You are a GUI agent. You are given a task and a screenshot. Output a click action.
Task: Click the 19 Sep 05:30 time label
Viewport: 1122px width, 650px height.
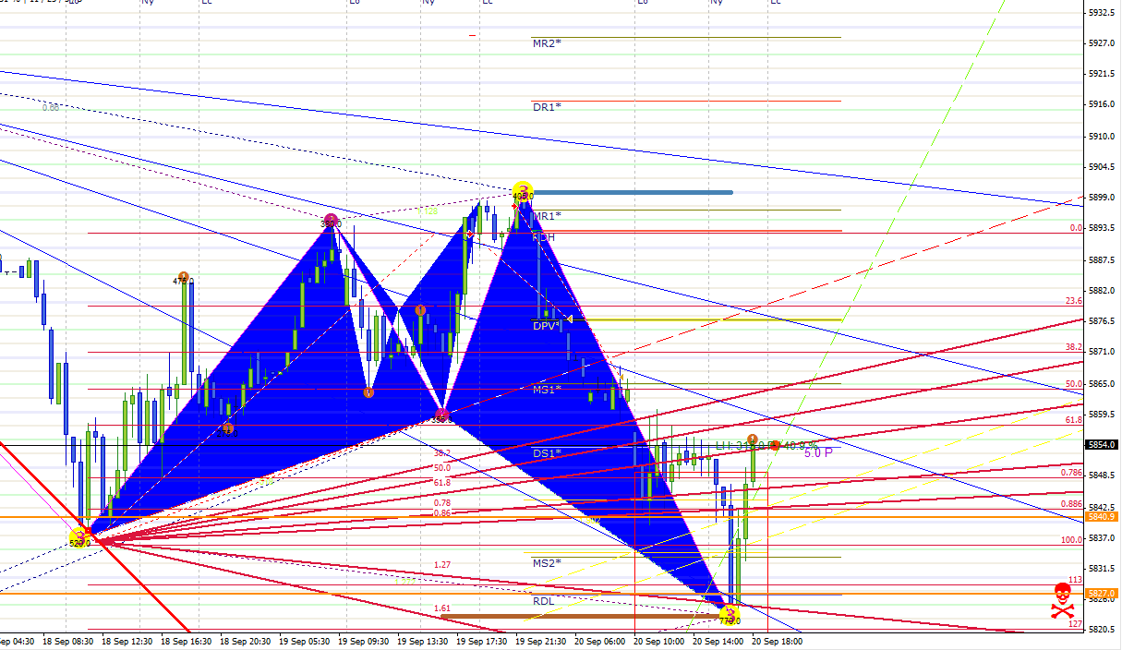pyautogui.click(x=305, y=641)
